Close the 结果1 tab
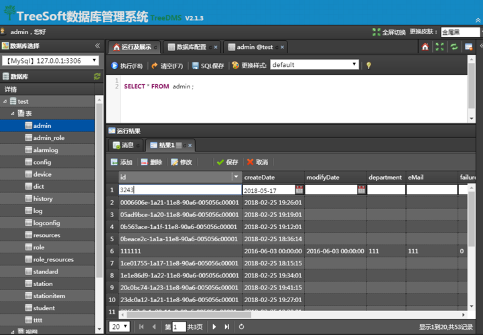Viewport: 483px width, 335px height. tap(190, 145)
